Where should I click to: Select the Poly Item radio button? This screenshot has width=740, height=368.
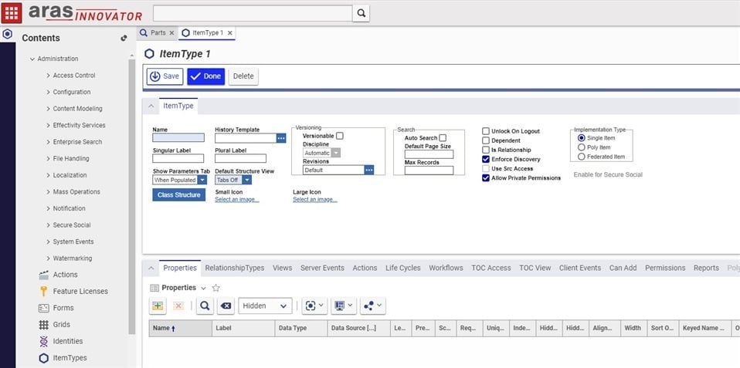click(x=581, y=147)
